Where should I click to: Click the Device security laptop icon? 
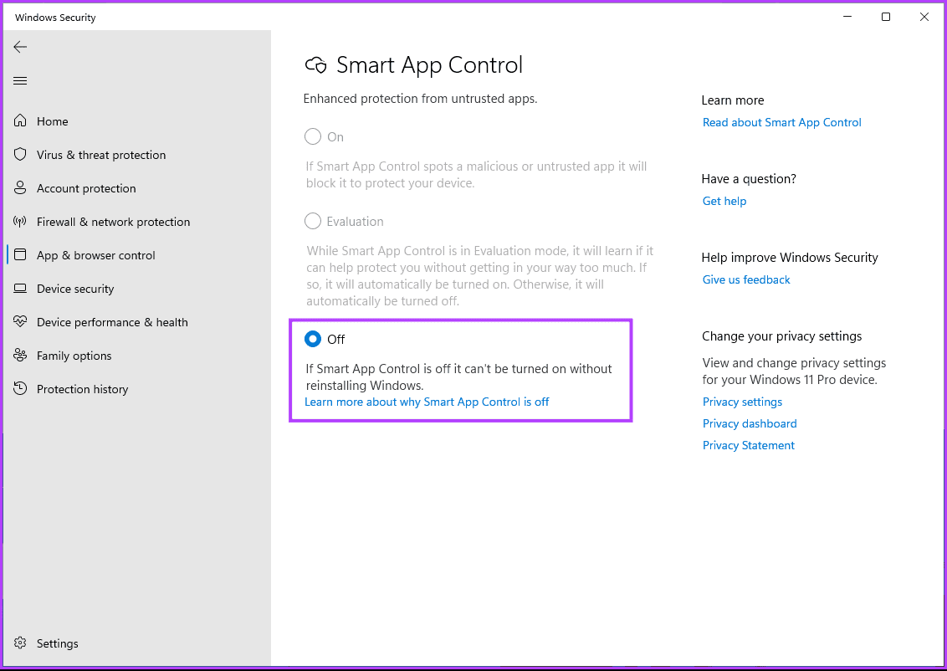pyautogui.click(x=21, y=289)
